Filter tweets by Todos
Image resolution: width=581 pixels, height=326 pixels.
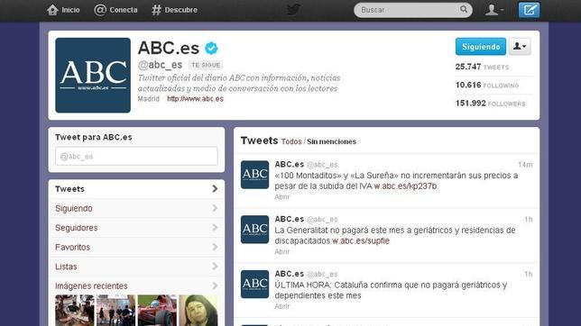(291, 141)
